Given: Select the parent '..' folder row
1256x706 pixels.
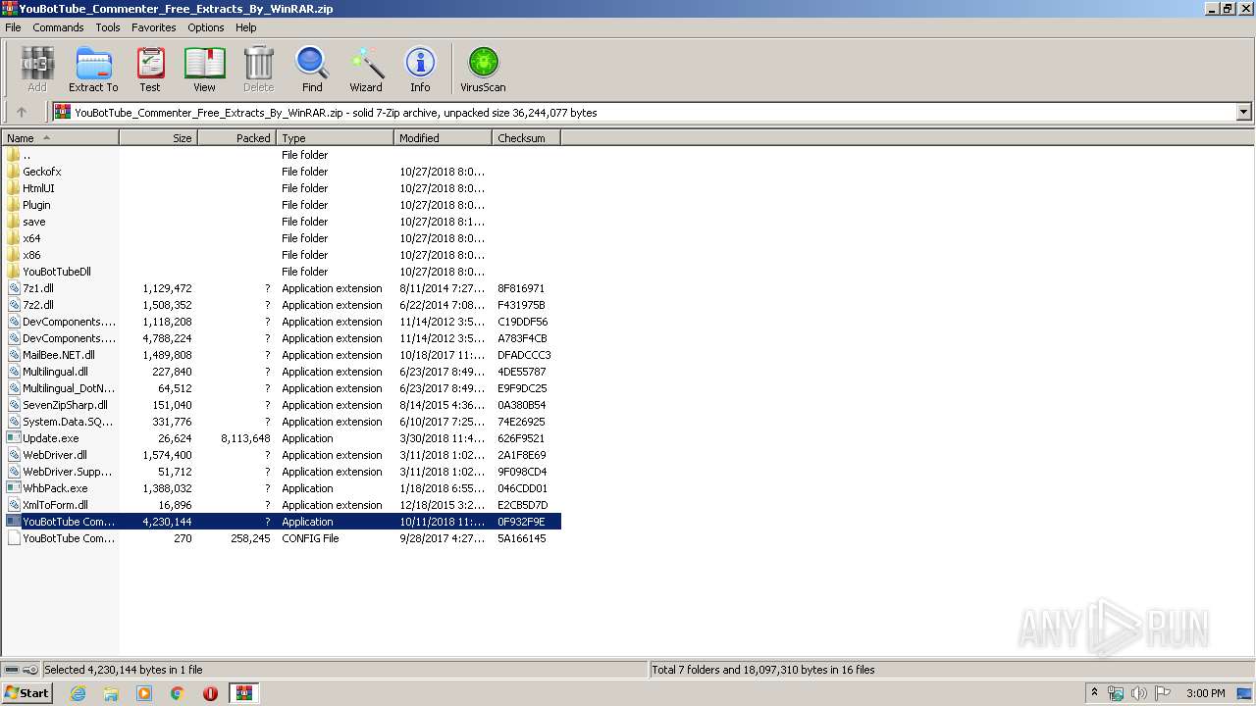Looking at the screenshot, I should [283, 155].
